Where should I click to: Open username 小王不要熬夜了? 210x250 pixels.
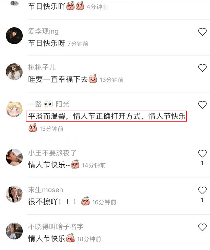point(52,153)
